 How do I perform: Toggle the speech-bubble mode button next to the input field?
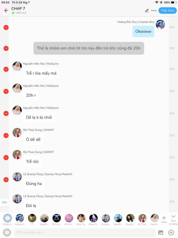click(7, 232)
